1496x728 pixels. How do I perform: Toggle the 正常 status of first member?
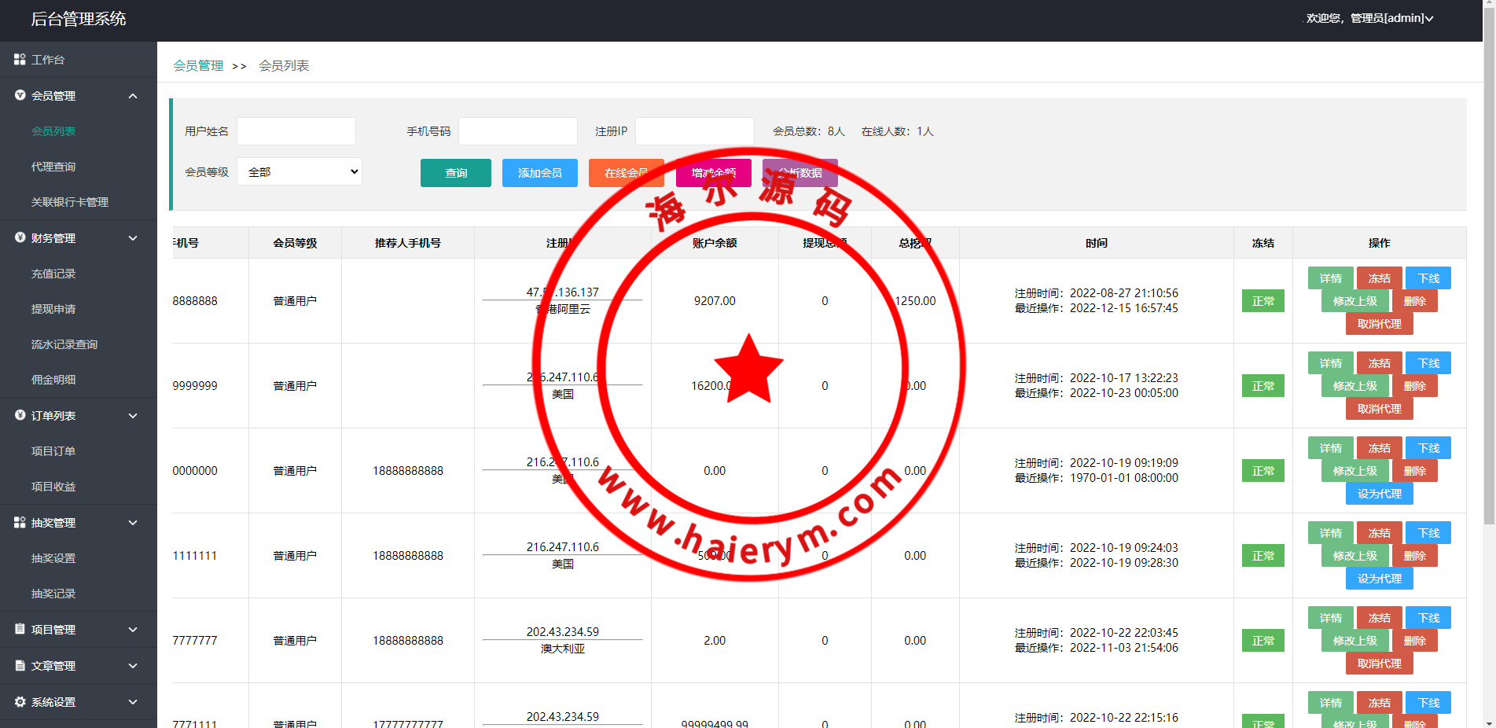[1263, 301]
